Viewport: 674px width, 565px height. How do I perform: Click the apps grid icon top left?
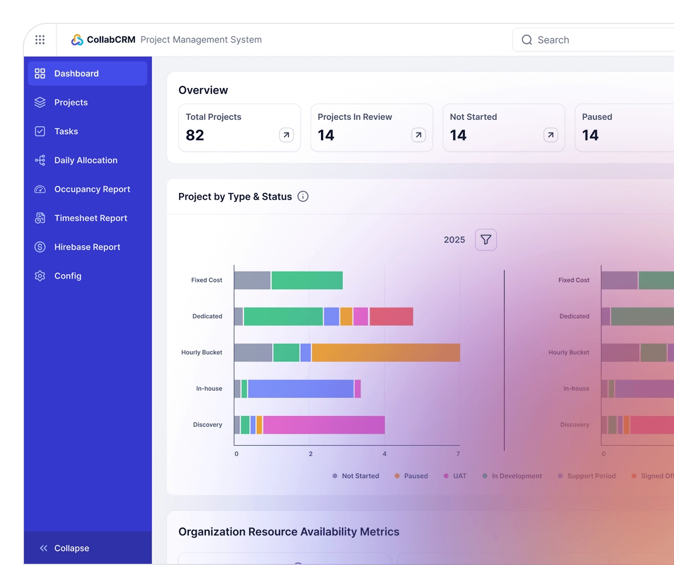[x=39, y=39]
